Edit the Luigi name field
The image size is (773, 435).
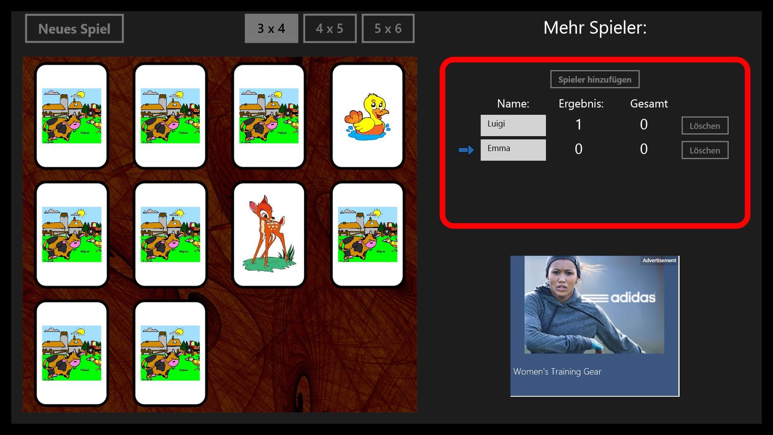[513, 125]
